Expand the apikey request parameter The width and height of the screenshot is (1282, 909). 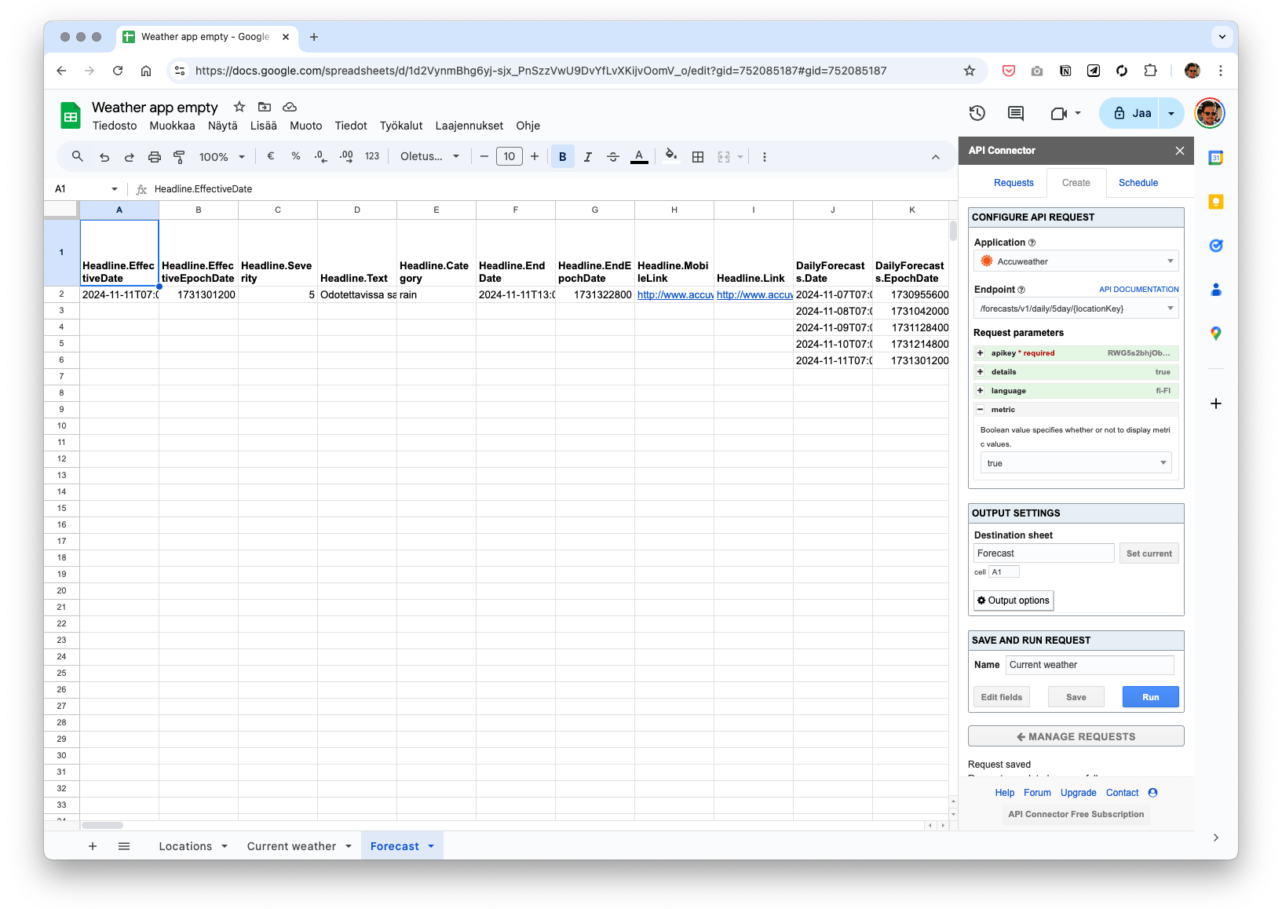pyautogui.click(x=981, y=353)
